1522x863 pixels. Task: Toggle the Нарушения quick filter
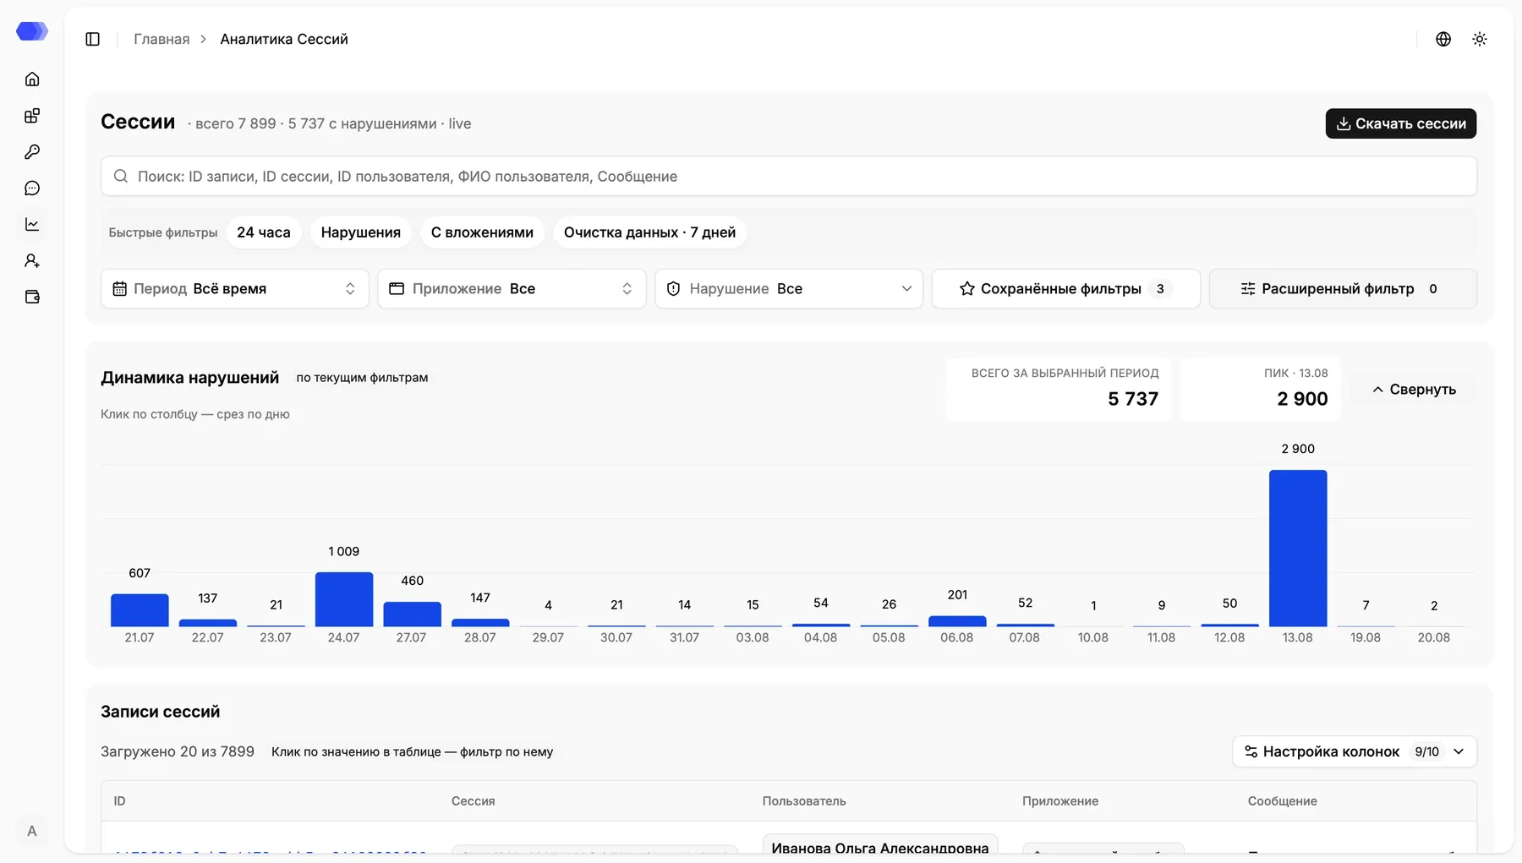pos(361,232)
